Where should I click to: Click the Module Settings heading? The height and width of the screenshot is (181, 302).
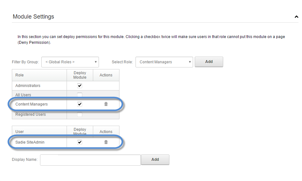tap(33, 17)
